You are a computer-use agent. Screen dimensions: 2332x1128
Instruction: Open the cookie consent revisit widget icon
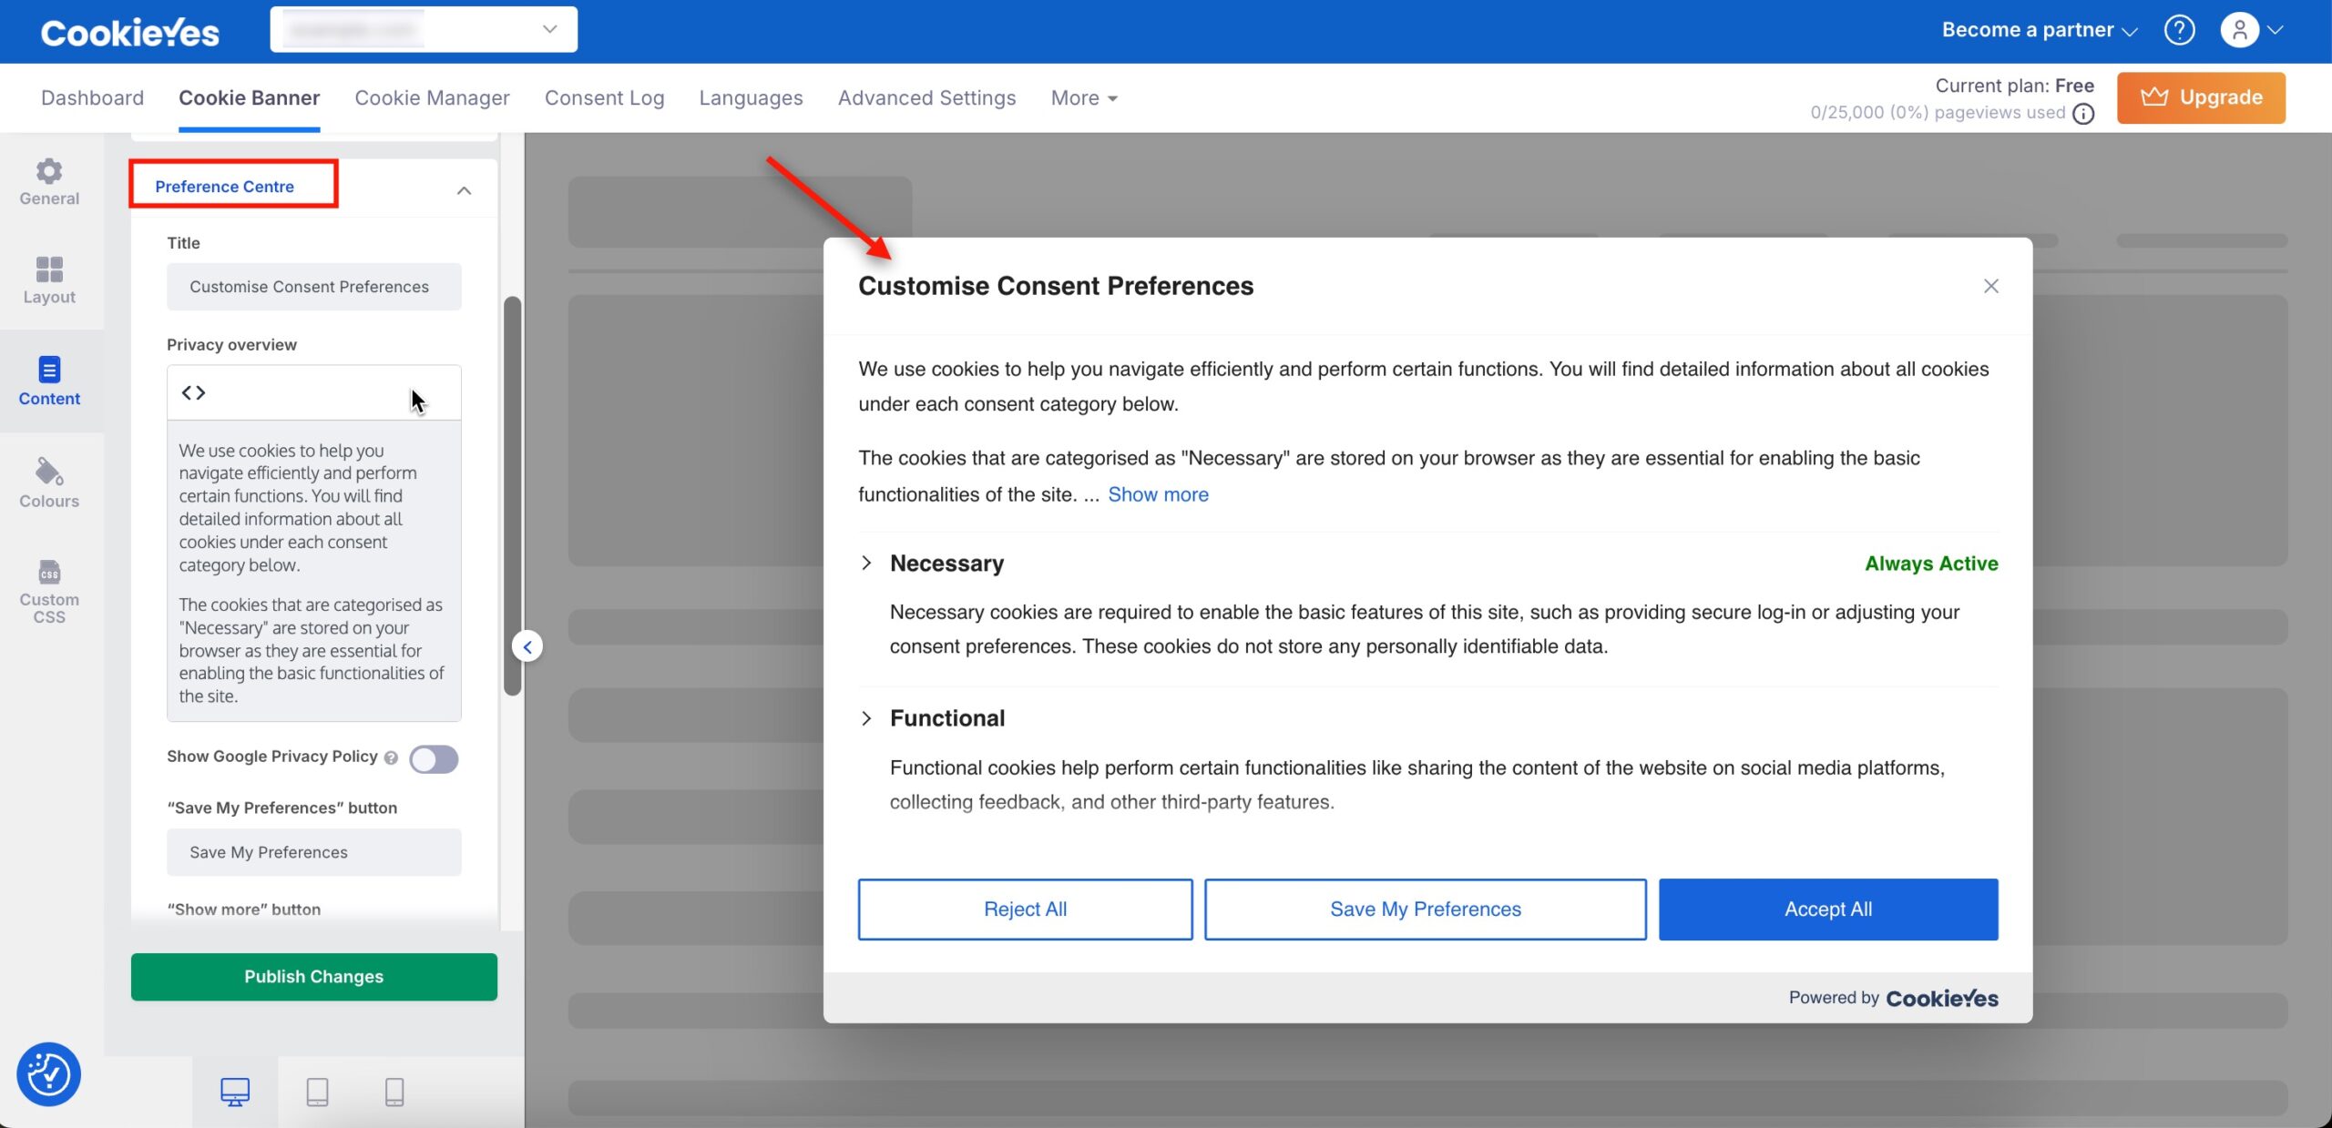pyautogui.click(x=49, y=1074)
